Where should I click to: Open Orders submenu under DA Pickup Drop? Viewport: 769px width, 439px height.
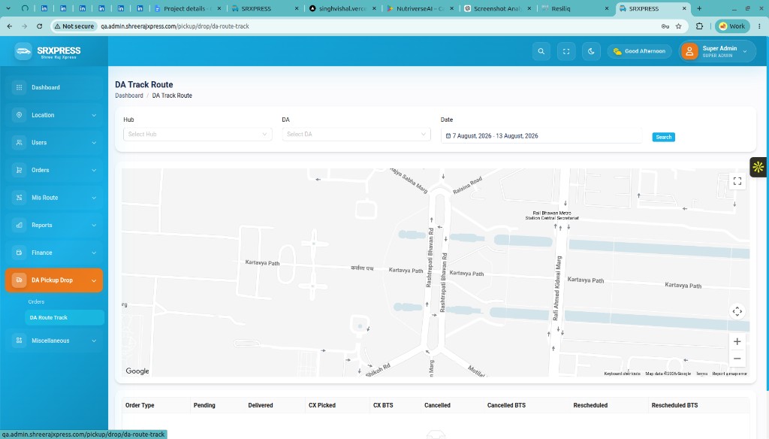click(36, 301)
